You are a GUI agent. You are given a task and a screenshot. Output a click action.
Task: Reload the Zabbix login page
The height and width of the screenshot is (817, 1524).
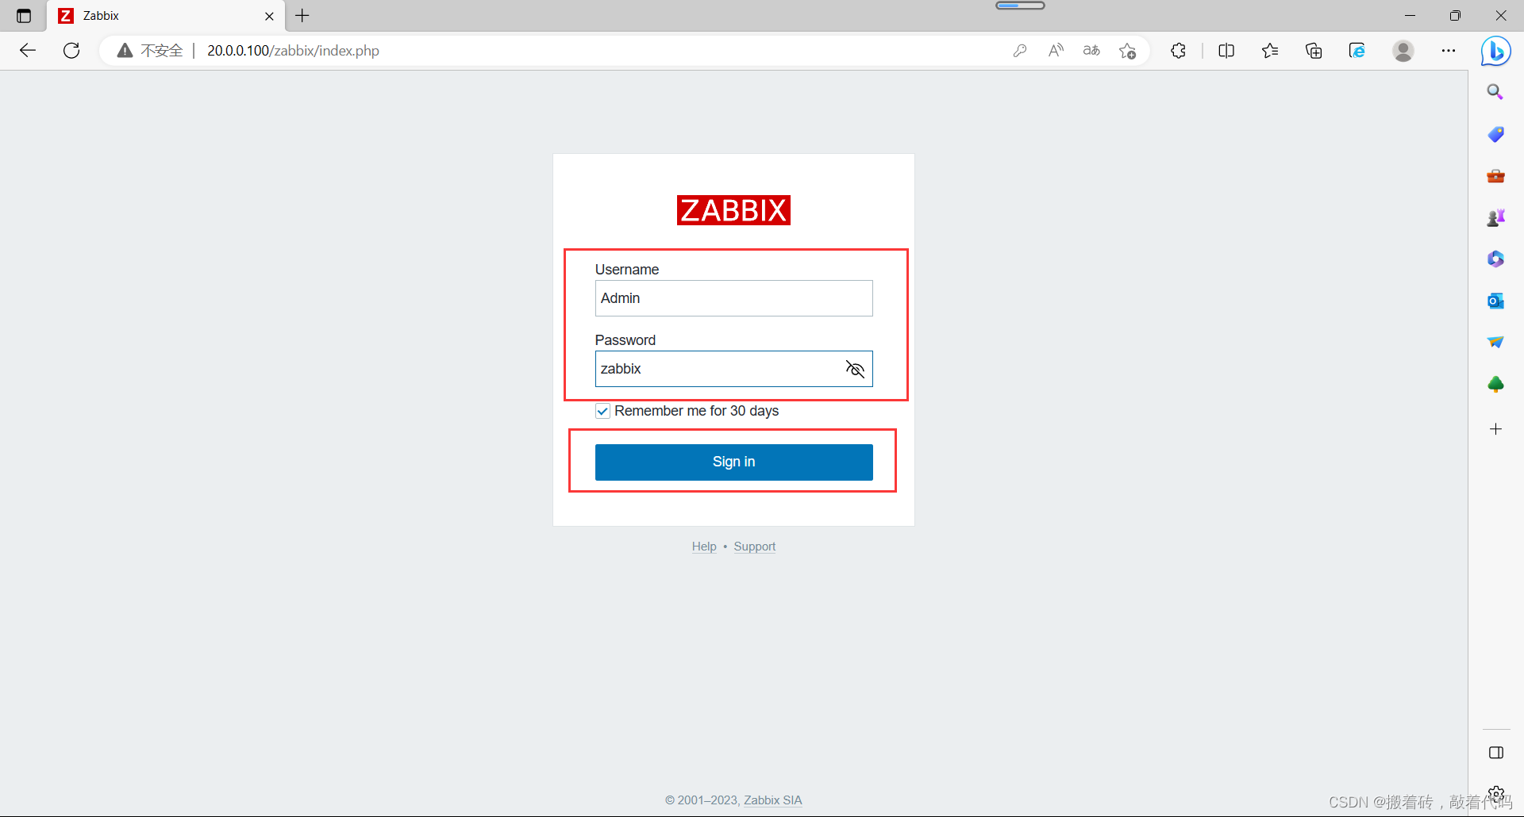click(71, 51)
